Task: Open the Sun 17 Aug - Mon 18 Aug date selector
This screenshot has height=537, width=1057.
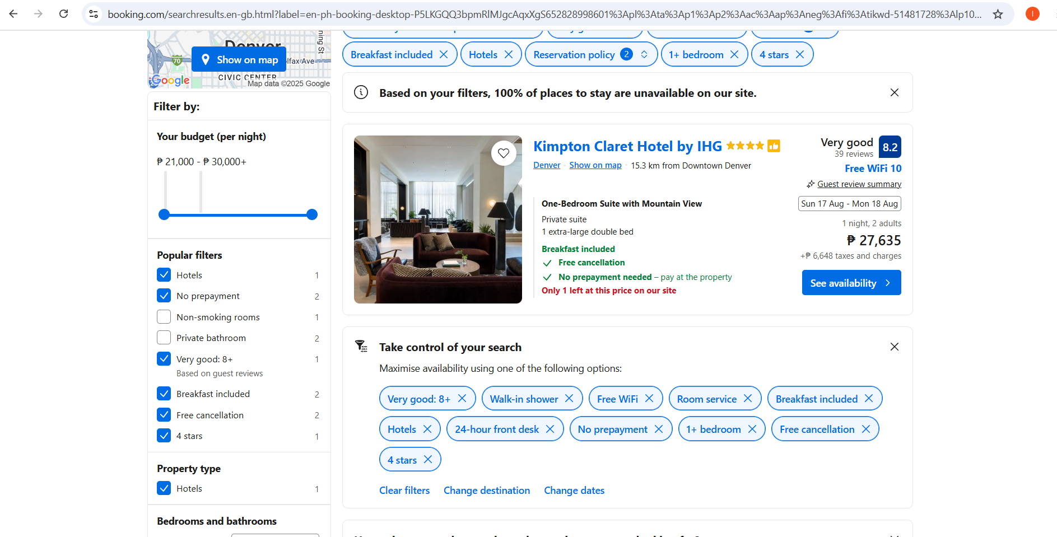Action: click(849, 203)
